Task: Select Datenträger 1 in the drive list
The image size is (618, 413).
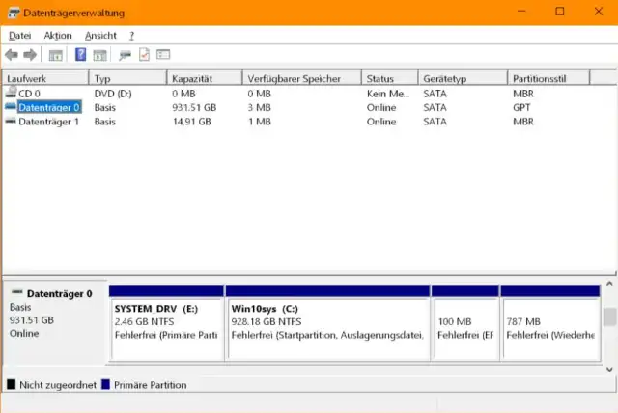Action: [48, 123]
